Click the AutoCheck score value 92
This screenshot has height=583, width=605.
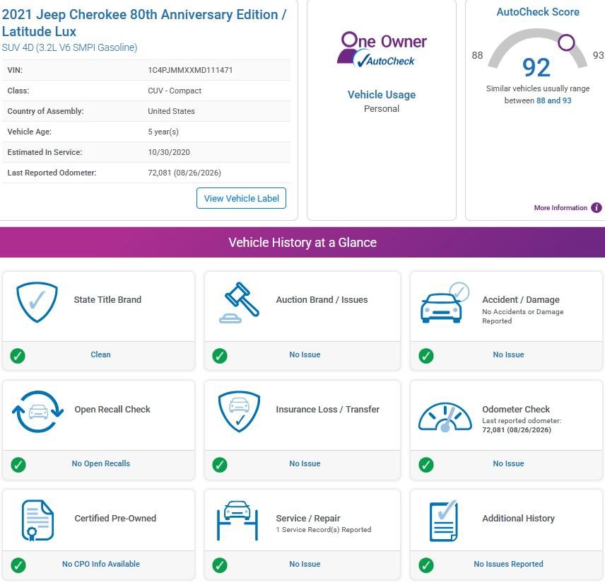(x=536, y=67)
